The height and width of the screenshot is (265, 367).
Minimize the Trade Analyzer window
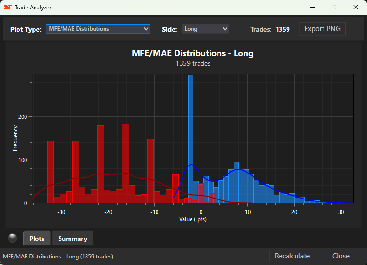(x=312, y=8)
